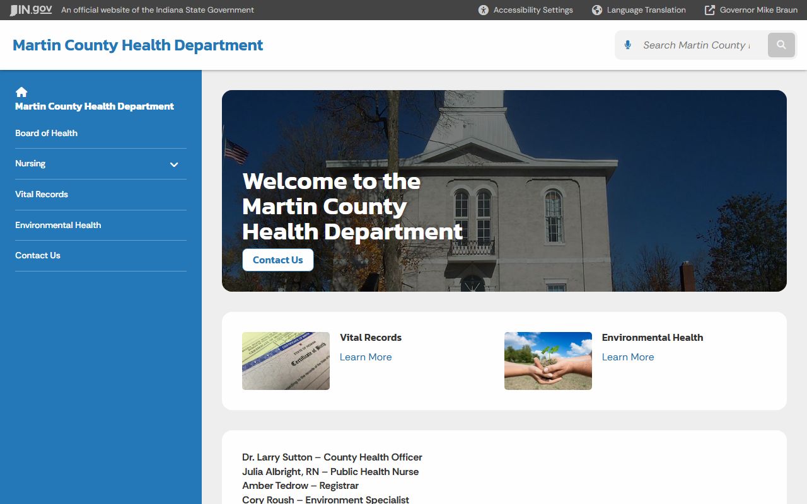Click Learn More under Vital Records
This screenshot has height=504, width=807.
point(366,357)
